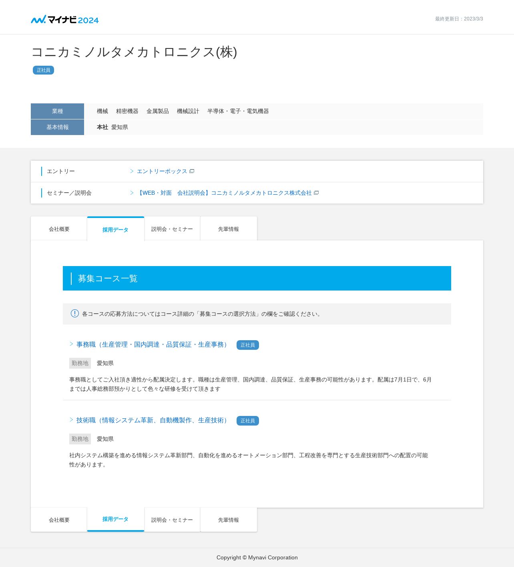This screenshot has height=567, width=514.
Task: Click the Mynavi 2024 logo
Action: coord(65,19)
